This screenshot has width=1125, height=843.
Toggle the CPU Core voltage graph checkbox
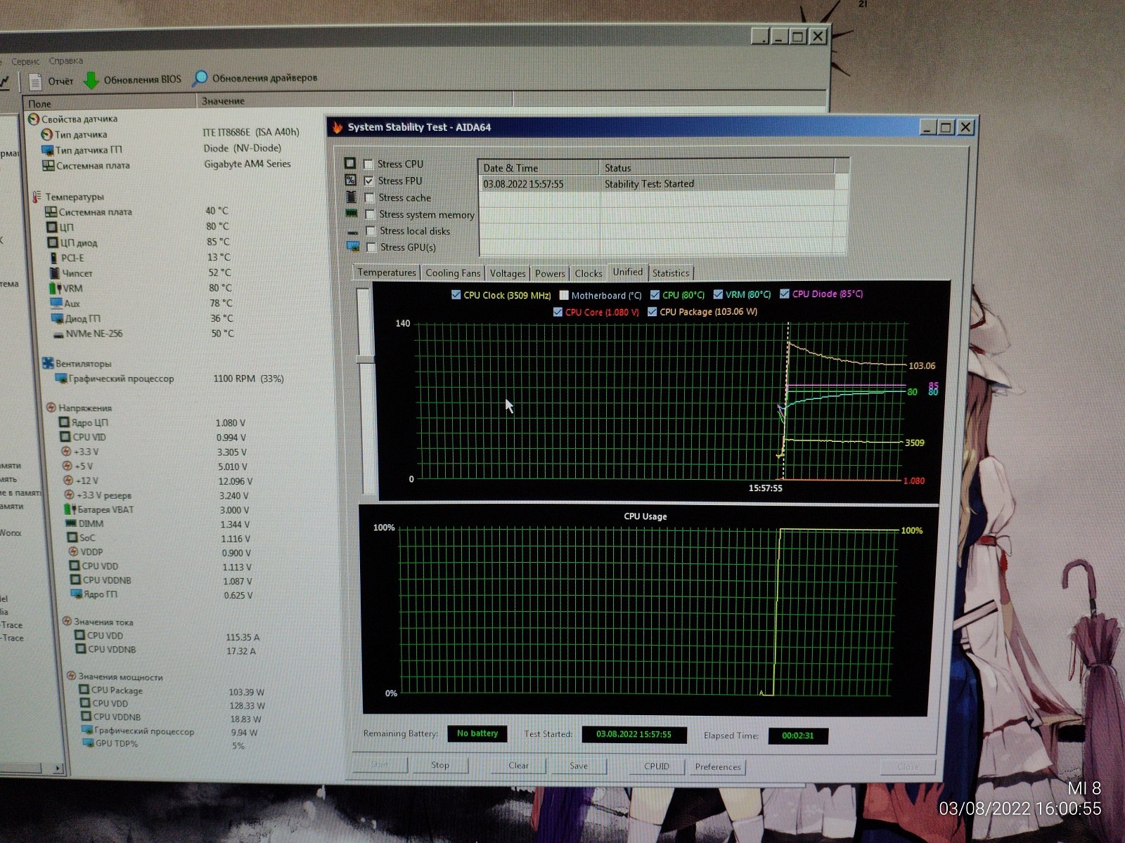click(558, 312)
